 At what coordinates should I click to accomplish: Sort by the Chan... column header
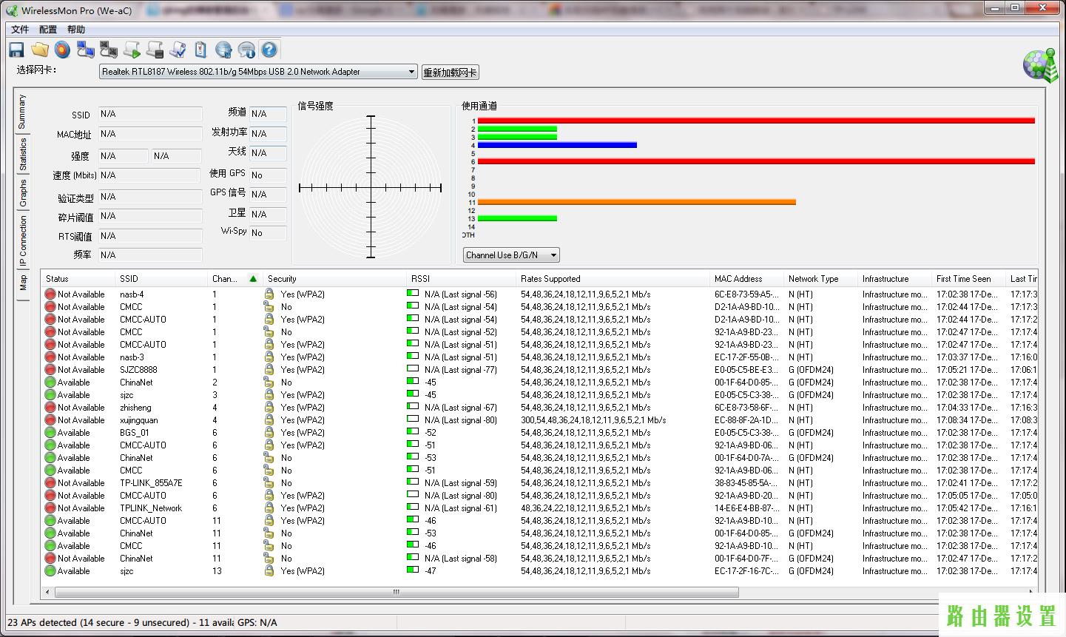coord(235,279)
